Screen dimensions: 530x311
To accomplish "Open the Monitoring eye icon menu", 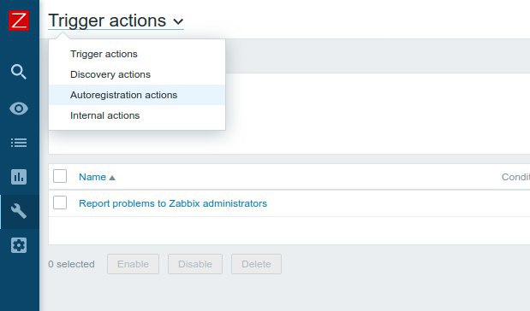I will tap(19, 109).
